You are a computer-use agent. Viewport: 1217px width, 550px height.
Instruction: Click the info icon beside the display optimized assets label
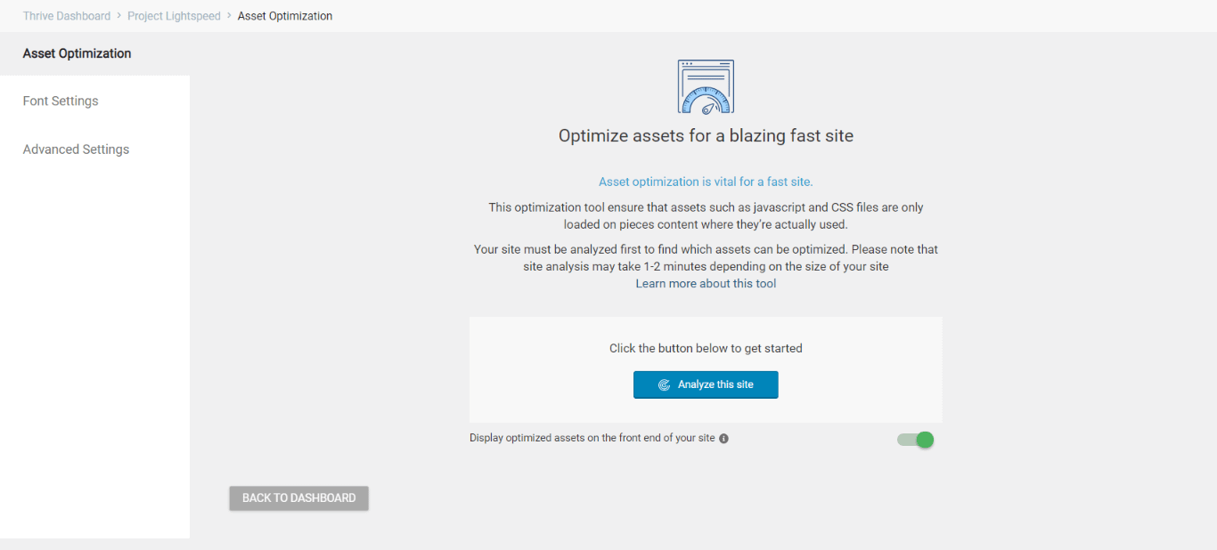click(x=723, y=439)
